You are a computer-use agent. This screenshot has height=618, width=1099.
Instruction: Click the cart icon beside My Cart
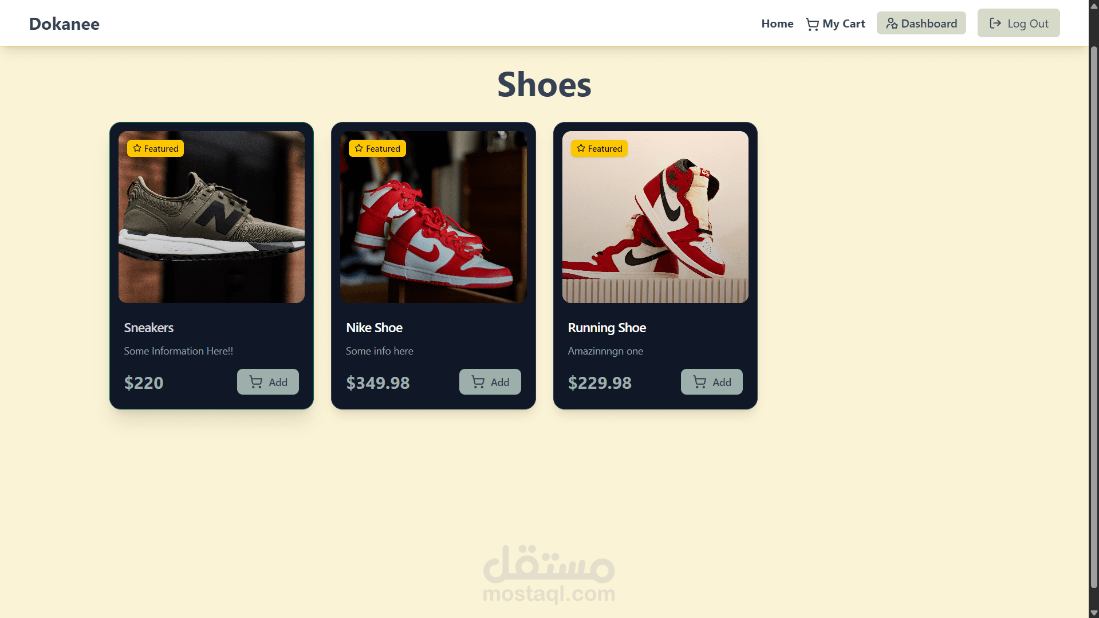(x=812, y=24)
